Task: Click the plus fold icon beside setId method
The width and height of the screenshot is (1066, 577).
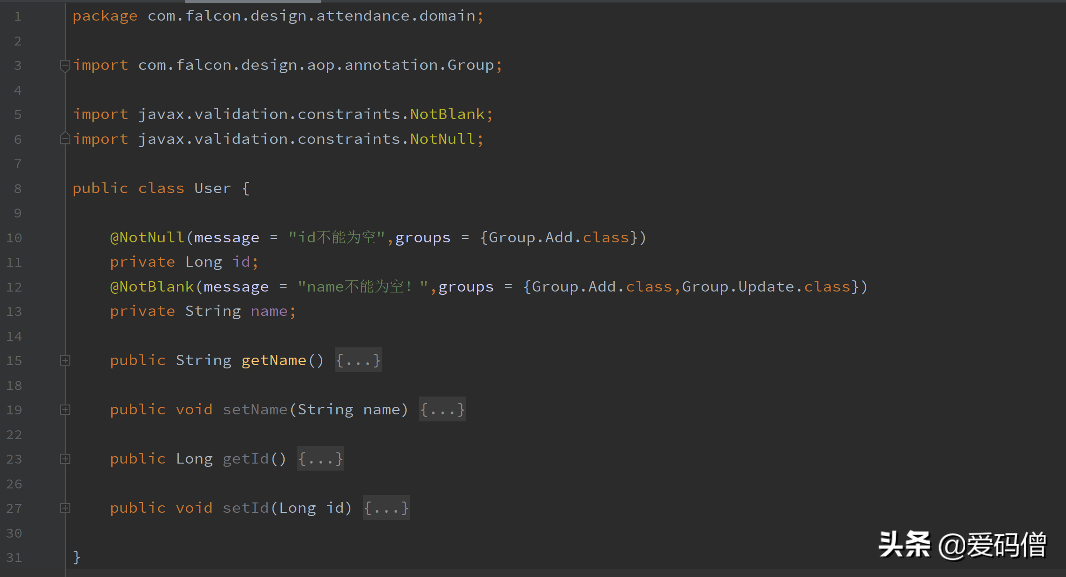Action: (x=65, y=508)
